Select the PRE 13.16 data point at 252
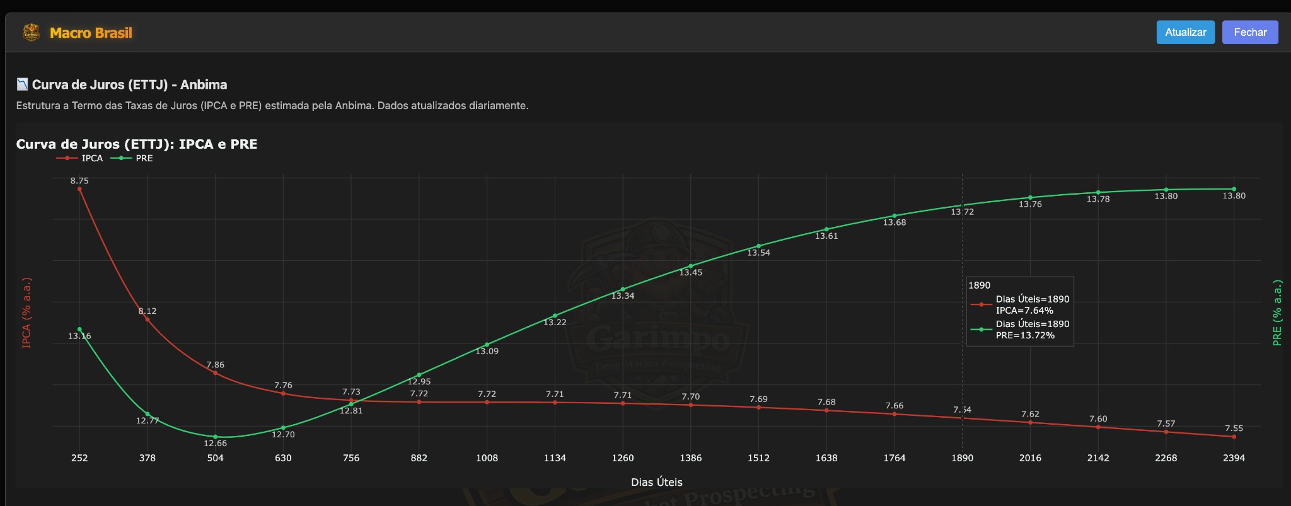 pos(79,330)
